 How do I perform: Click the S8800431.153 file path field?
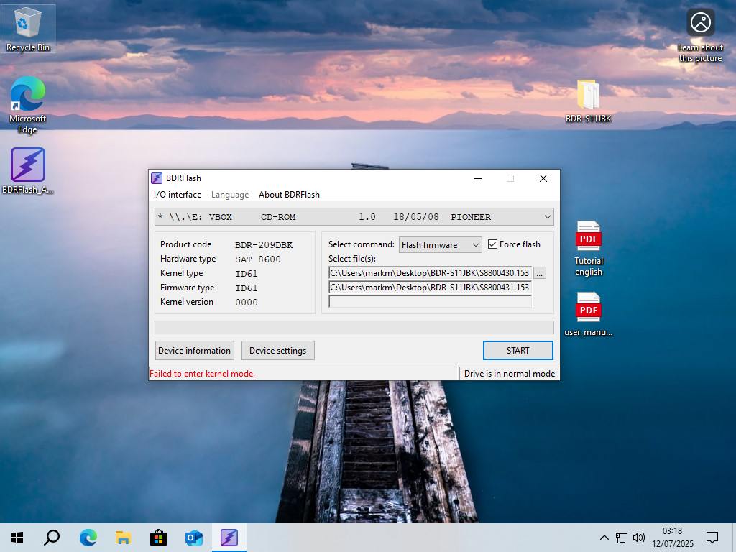(x=430, y=287)
